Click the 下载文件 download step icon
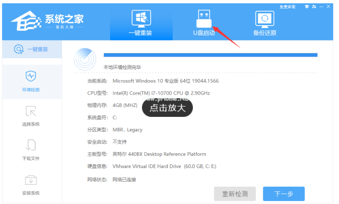The image size is (339, 204). [31, 146]
